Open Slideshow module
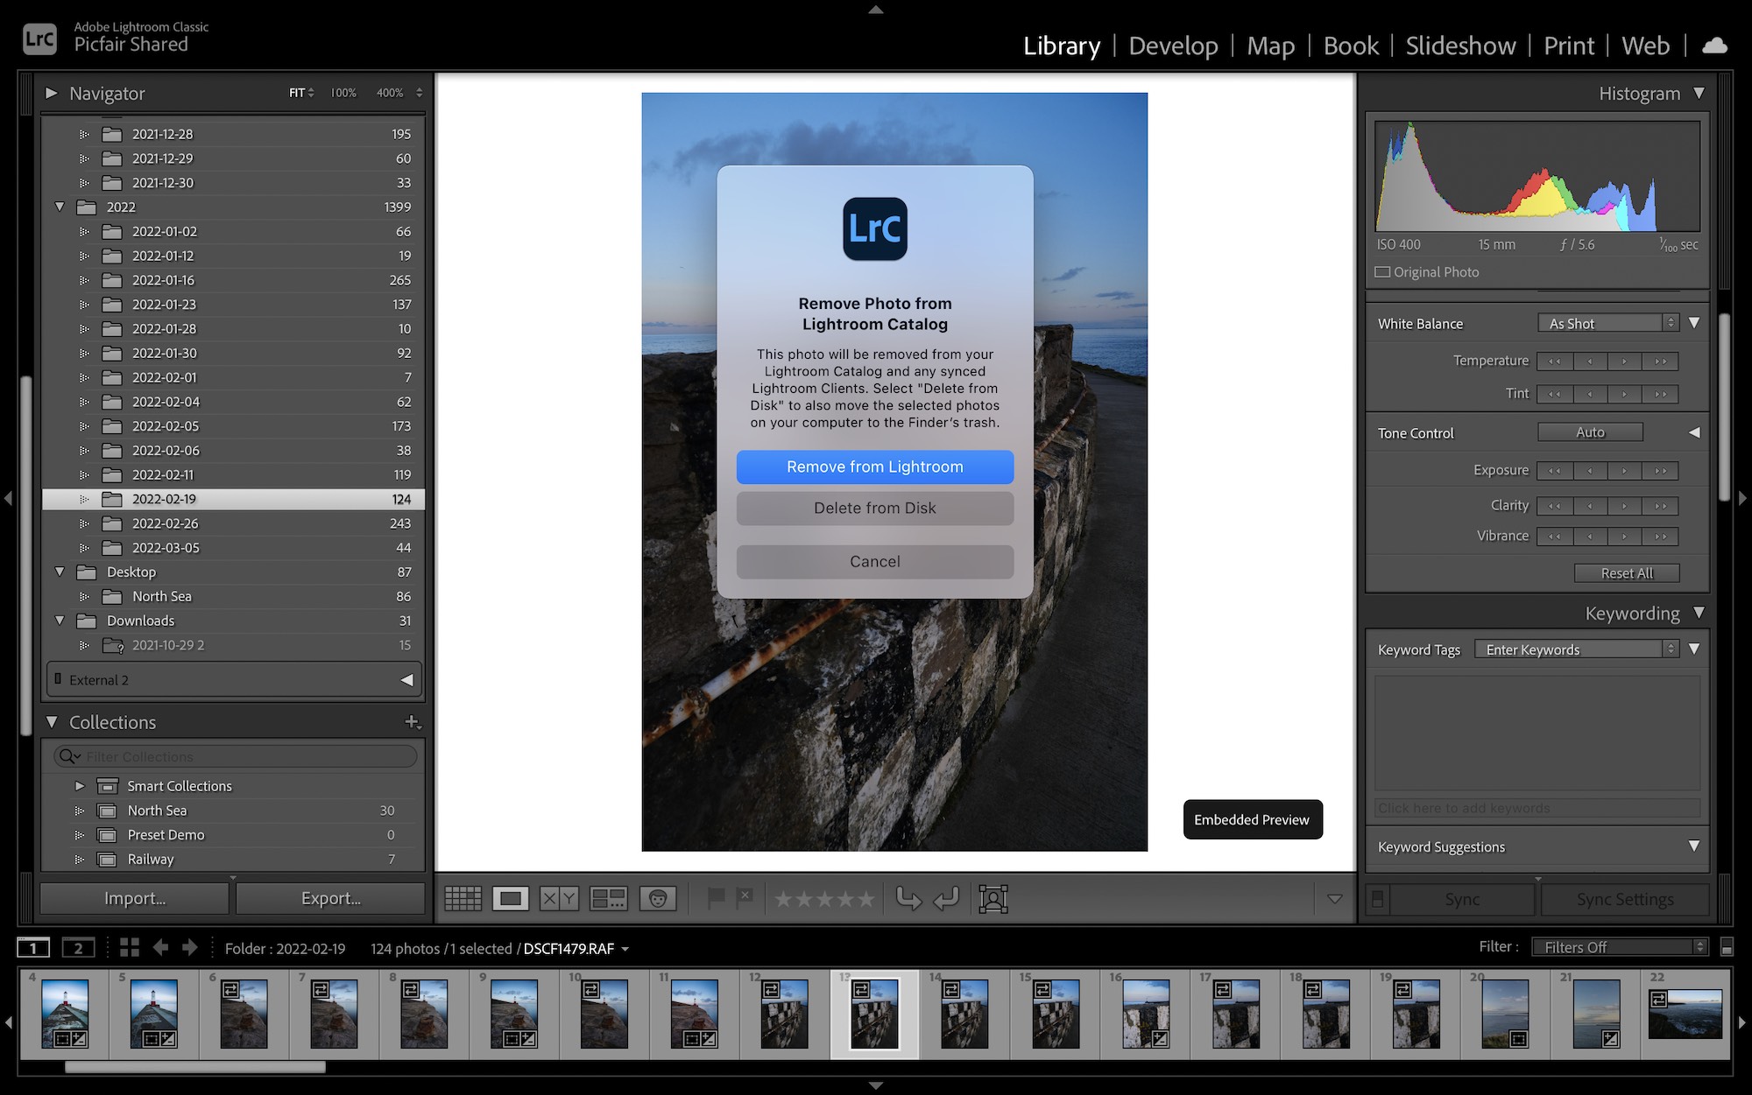The image size is (1752, 1095). pos(1460,46)
